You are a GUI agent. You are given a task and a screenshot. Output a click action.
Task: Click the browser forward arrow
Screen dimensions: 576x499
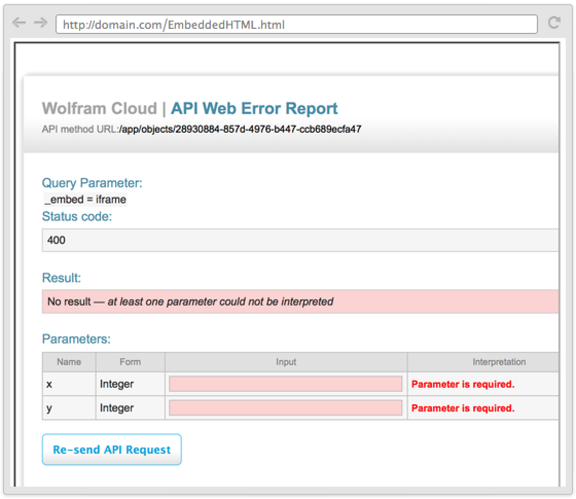pyautogui.click(x=40, y=23)
